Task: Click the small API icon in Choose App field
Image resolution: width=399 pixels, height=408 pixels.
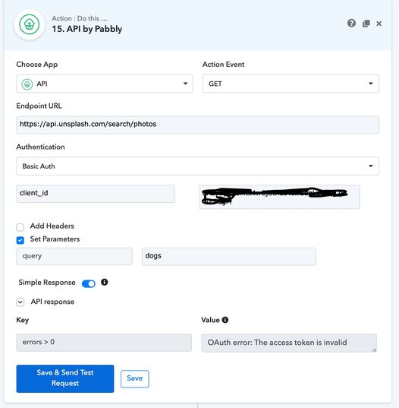Action: pos(27,84)
